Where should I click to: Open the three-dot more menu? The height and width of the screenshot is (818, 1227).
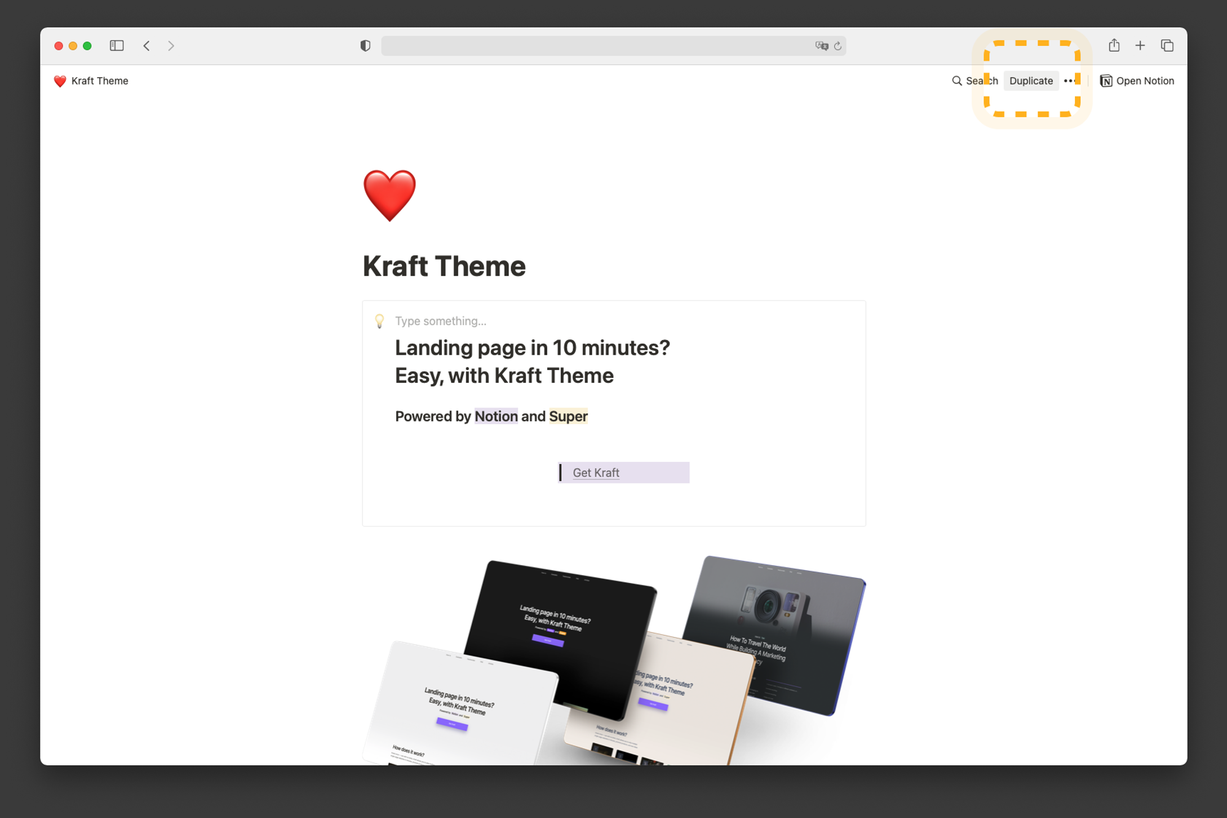[x=1071, y=81]
